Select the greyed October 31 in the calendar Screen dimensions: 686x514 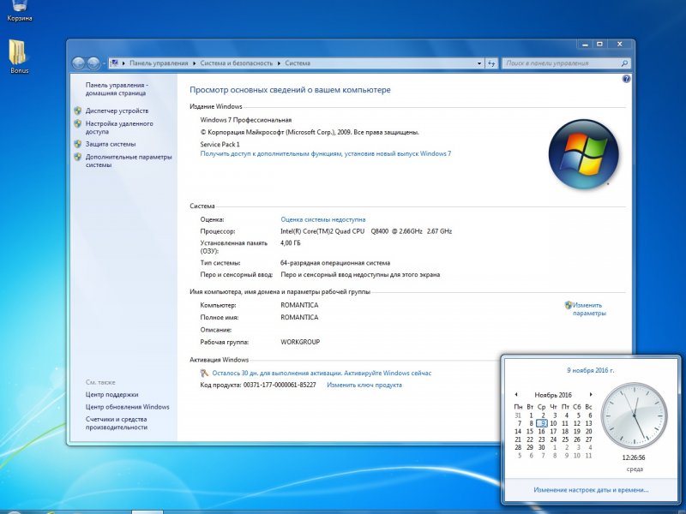pyautogui.click(x=518, y=415)
